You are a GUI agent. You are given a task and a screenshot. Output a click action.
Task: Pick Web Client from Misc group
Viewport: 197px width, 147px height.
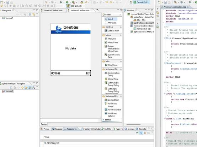pyautogui.click(x=111, y=65)
